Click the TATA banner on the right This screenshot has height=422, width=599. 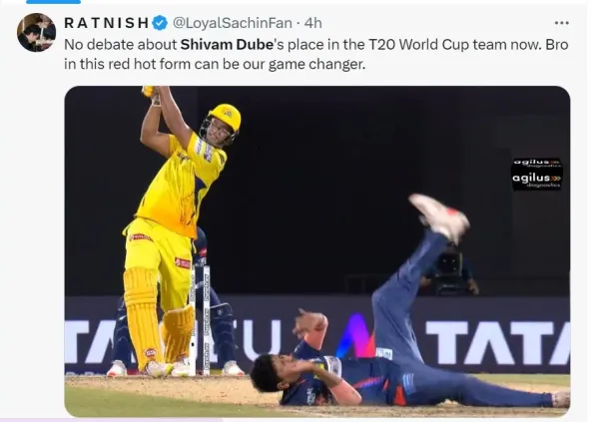pos(498,342)
